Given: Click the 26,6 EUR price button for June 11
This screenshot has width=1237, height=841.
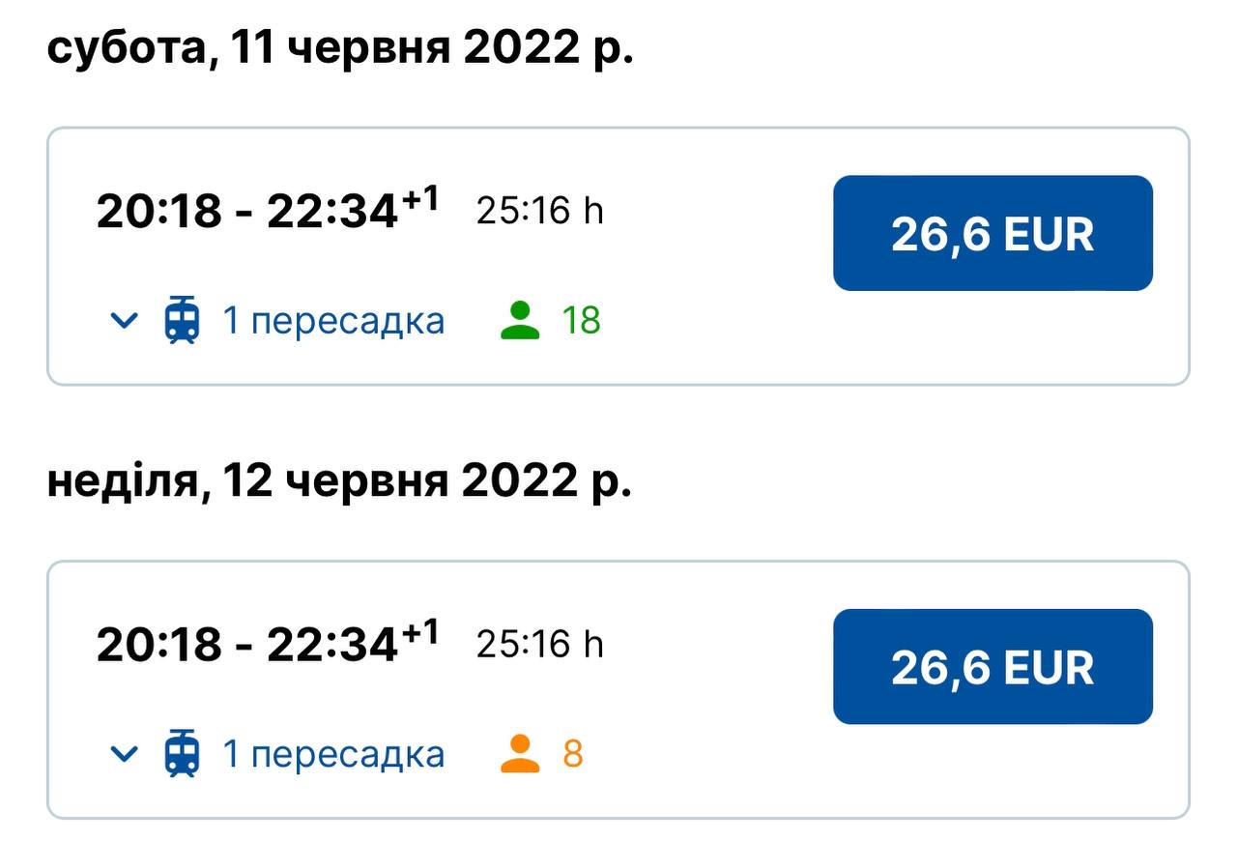Looking at the screenshot, I should coord(992,232).
